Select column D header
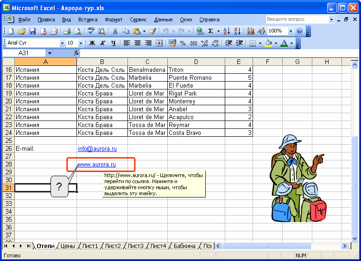Image resolution: width=361 pixels, height=261 pixels. pyautogui.click(x=196, y=62)
